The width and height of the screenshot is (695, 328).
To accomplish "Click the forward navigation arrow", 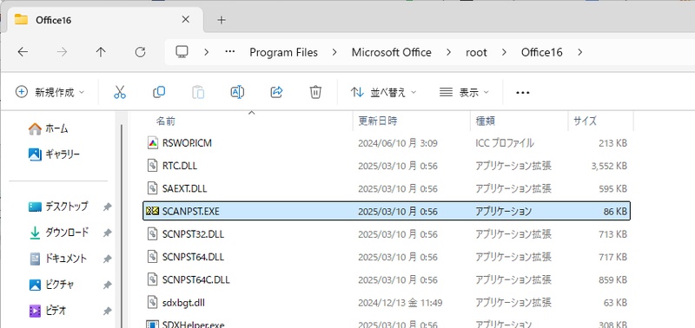I will (x=62, y=52).
